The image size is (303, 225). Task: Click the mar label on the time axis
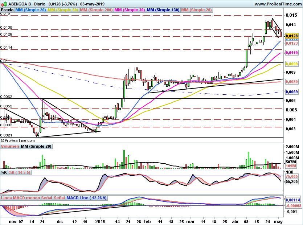coord(191,221)
